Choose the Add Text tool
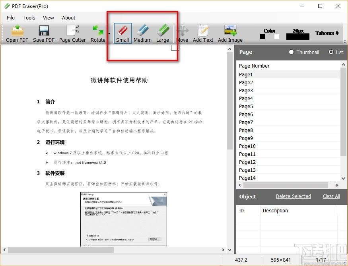 (x=203, y=33)
